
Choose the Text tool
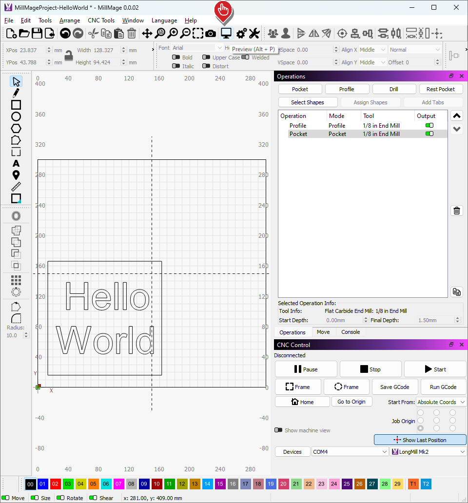tap(16, 163)
